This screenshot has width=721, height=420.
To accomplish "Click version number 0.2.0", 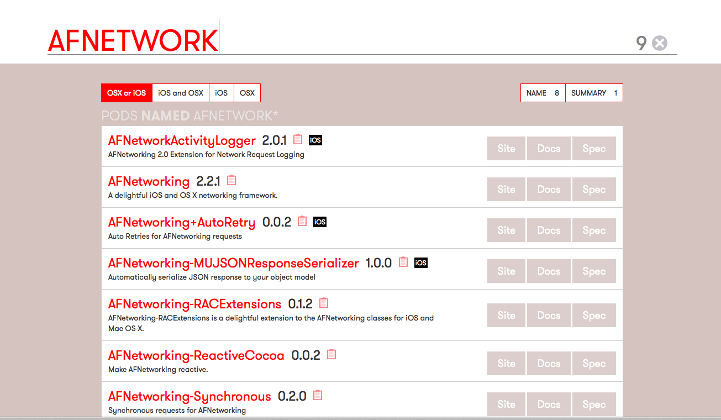I will point(292,396).
